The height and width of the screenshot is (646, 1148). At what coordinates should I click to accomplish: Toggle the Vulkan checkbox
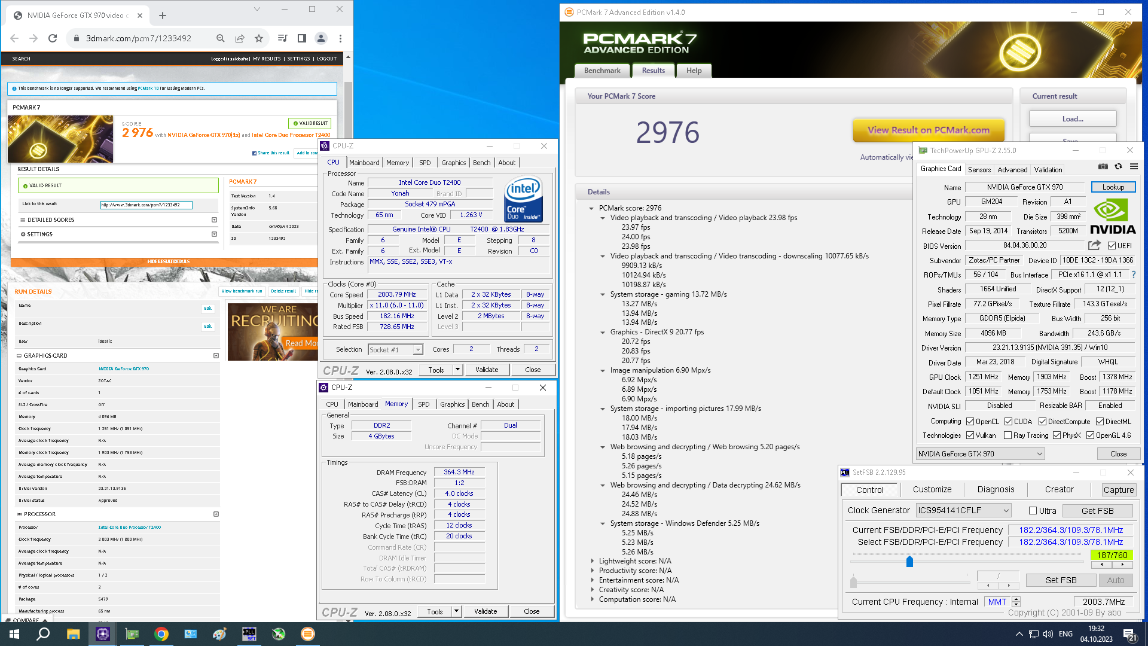[x=970, y=435]
